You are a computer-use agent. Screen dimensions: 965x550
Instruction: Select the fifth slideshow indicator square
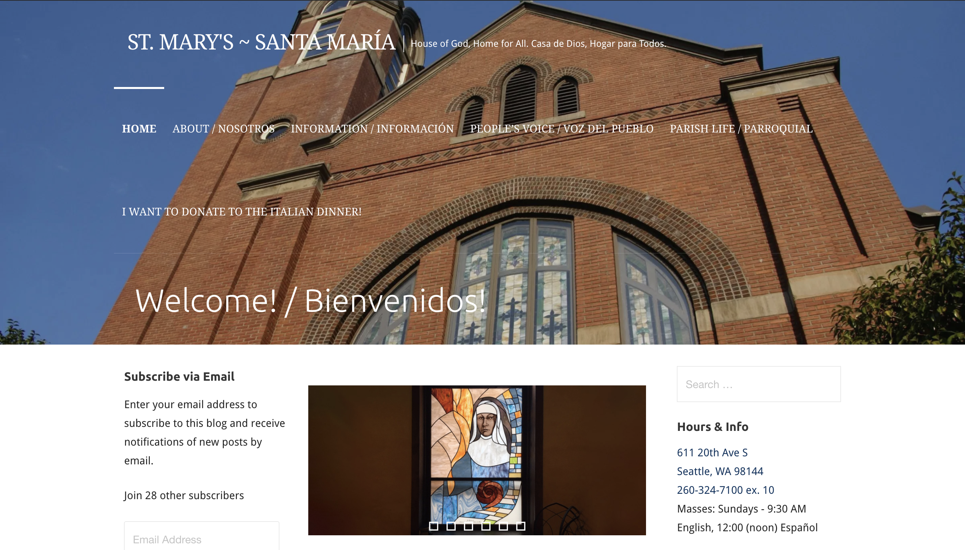pos(503,526)
